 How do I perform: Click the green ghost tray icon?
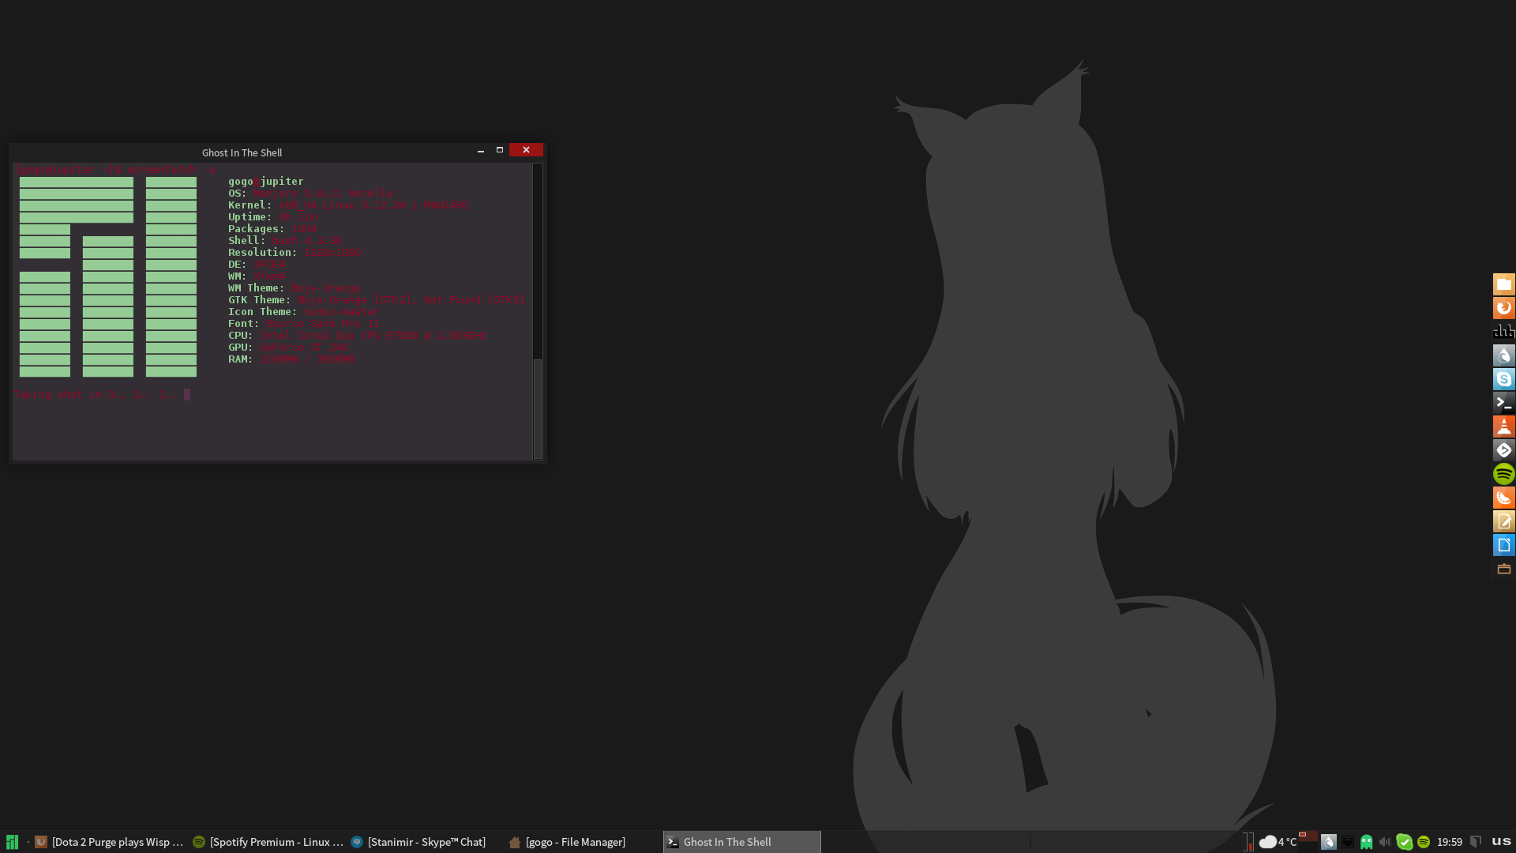tap(1367, 842)
